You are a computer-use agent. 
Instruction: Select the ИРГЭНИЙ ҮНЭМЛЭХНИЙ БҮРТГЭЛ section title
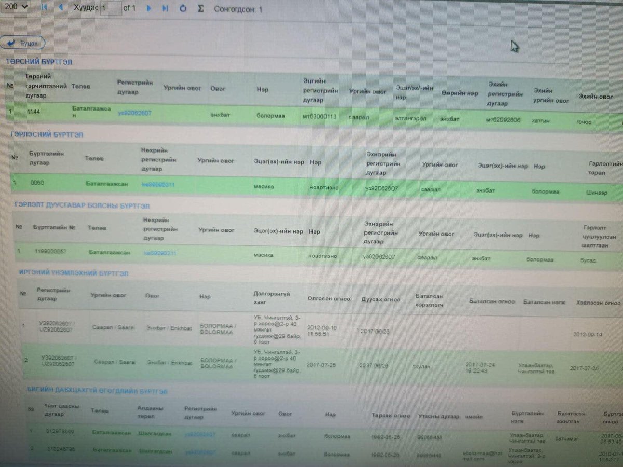[x=74, y=273]
